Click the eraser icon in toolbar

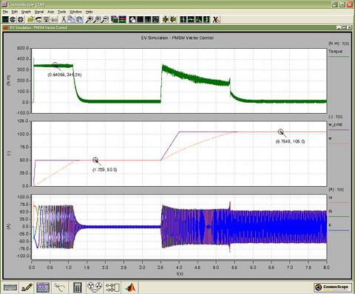tap(132, 19)
